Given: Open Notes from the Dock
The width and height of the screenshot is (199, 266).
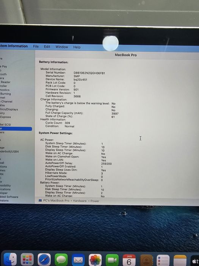Looking at the screenshot, I should tap(180, 260).
